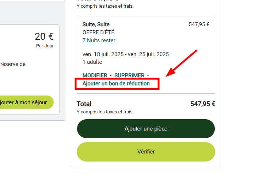Click the bold Total label
This screenshot has width=255, height=179.
click(84, 104)
